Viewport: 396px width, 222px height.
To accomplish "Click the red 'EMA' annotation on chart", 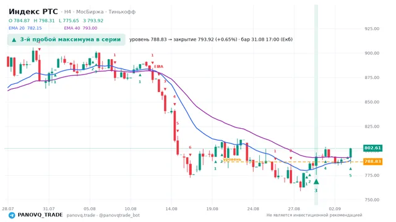I will point(158,67).
